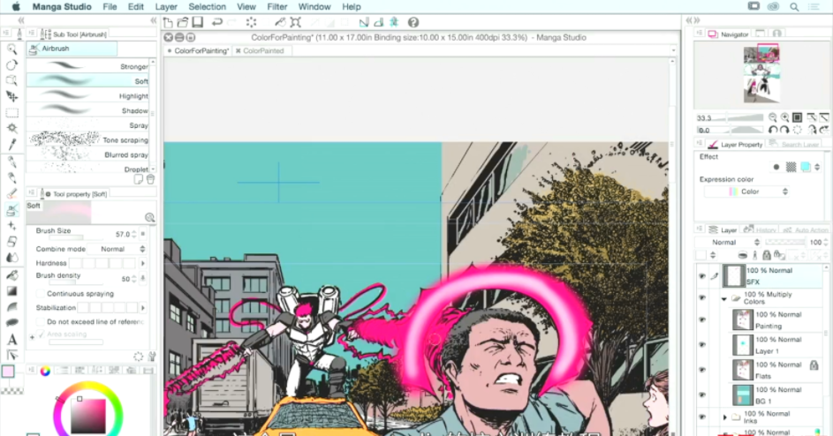Select the Highlight airbrush sub tool
The height and width of the screenshot is (436, 833).
(88, 96)
